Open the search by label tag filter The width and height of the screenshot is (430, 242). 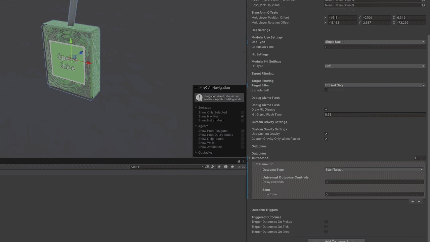[x=219, y=167]
